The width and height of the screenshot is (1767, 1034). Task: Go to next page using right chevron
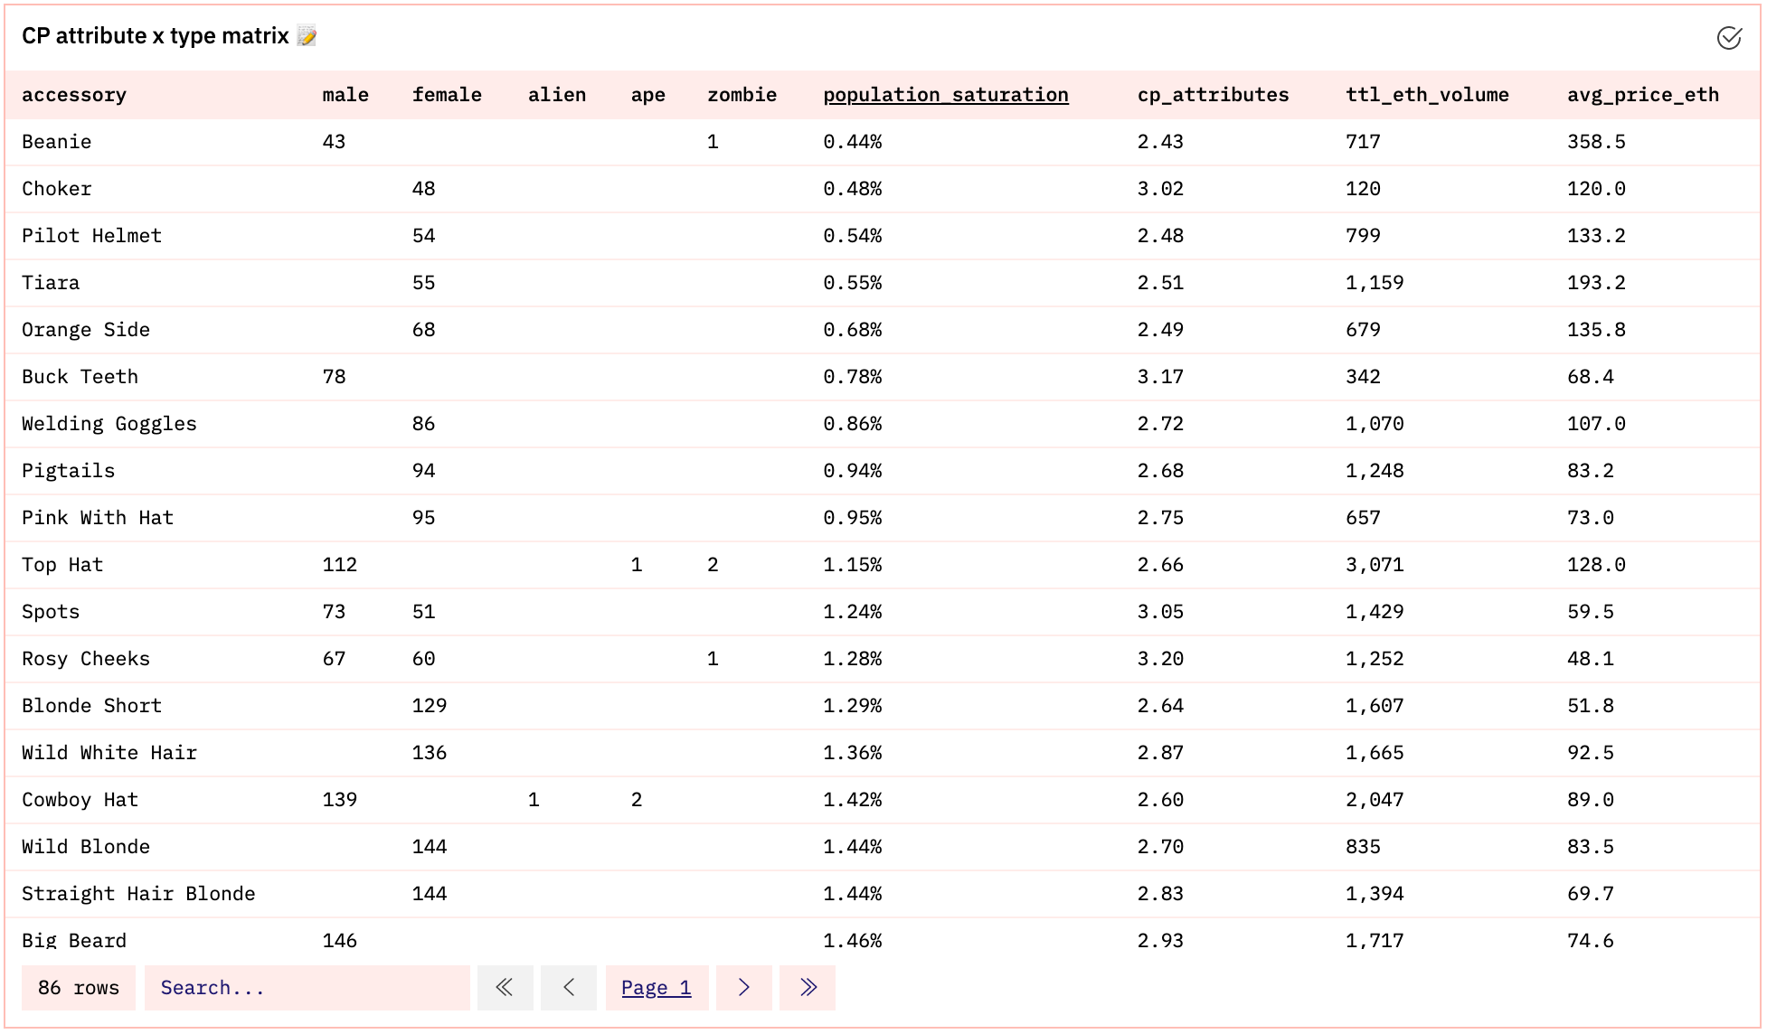[743, 988]
